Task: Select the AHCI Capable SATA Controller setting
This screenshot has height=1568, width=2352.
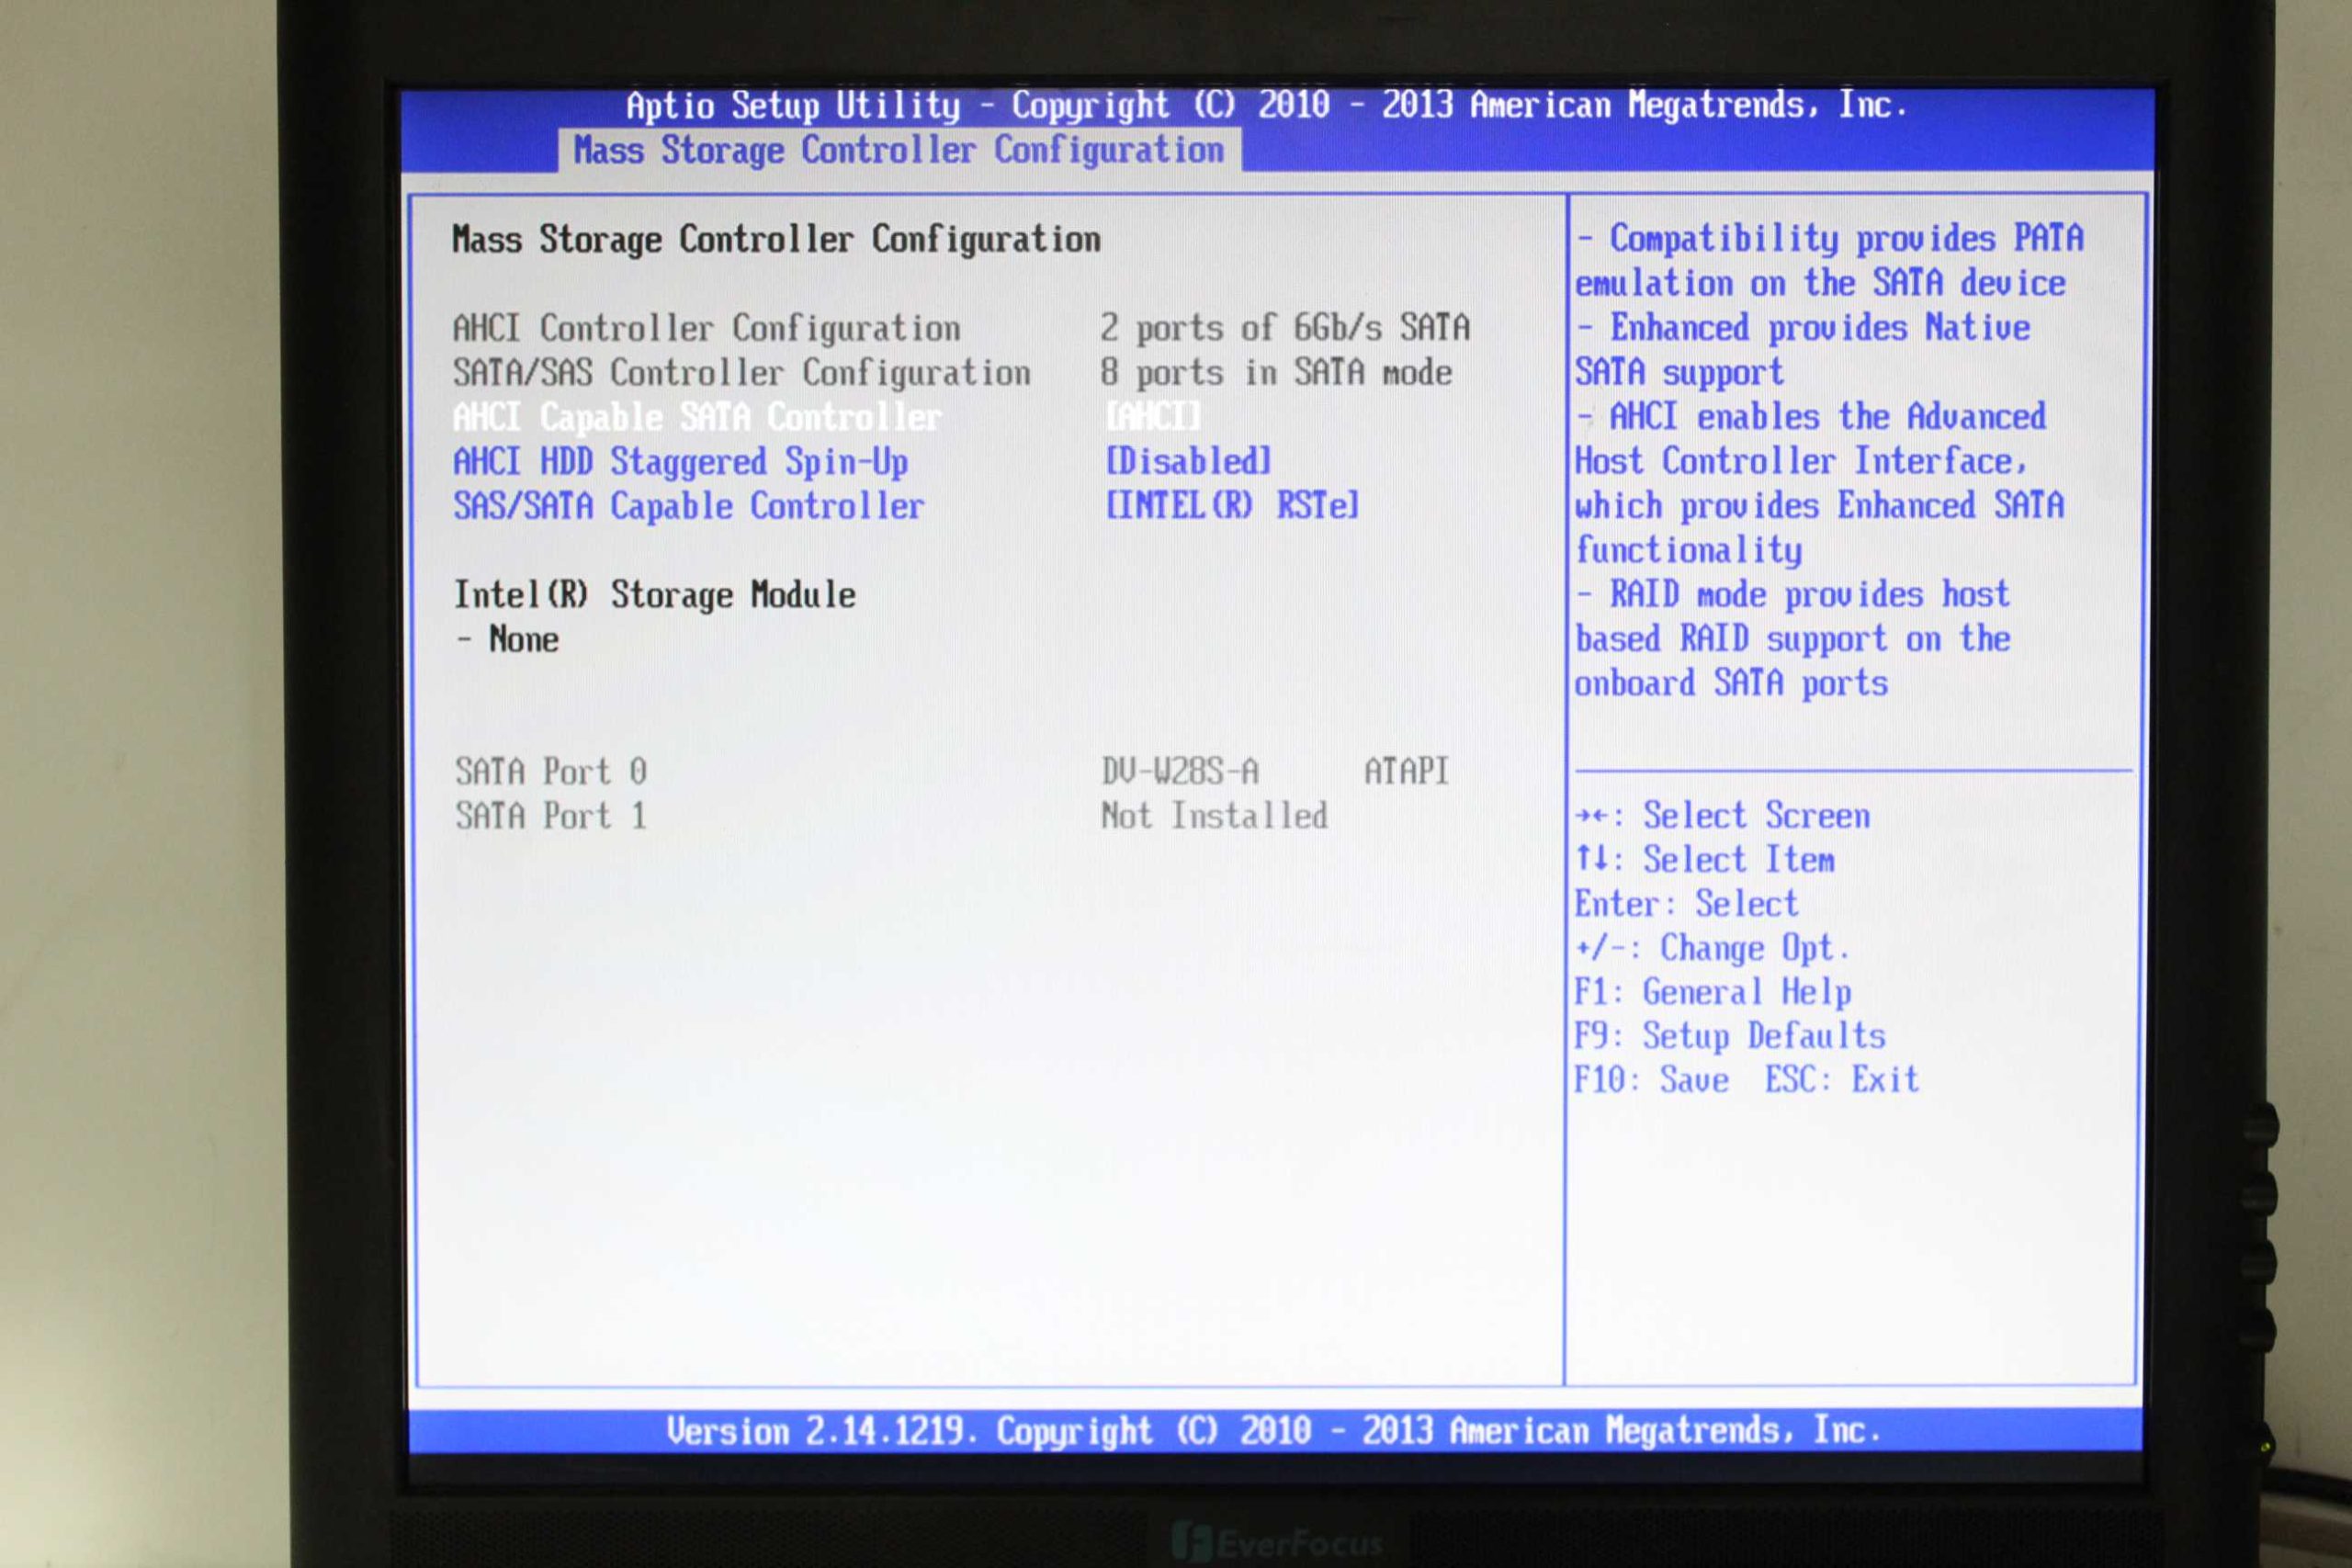Action: [x=697, y=417]
